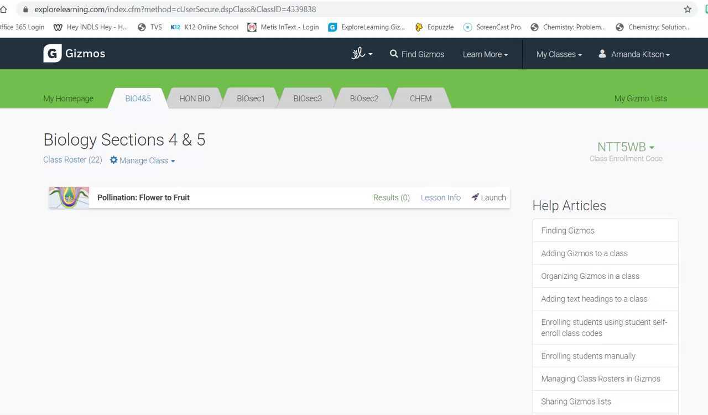The width and height of the screenshot is (708, 415).
Task: Click the Pollination: Flower to Fruit title
Action: (143, 198)
